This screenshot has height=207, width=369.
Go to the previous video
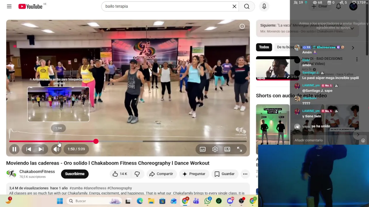[29, 149]
